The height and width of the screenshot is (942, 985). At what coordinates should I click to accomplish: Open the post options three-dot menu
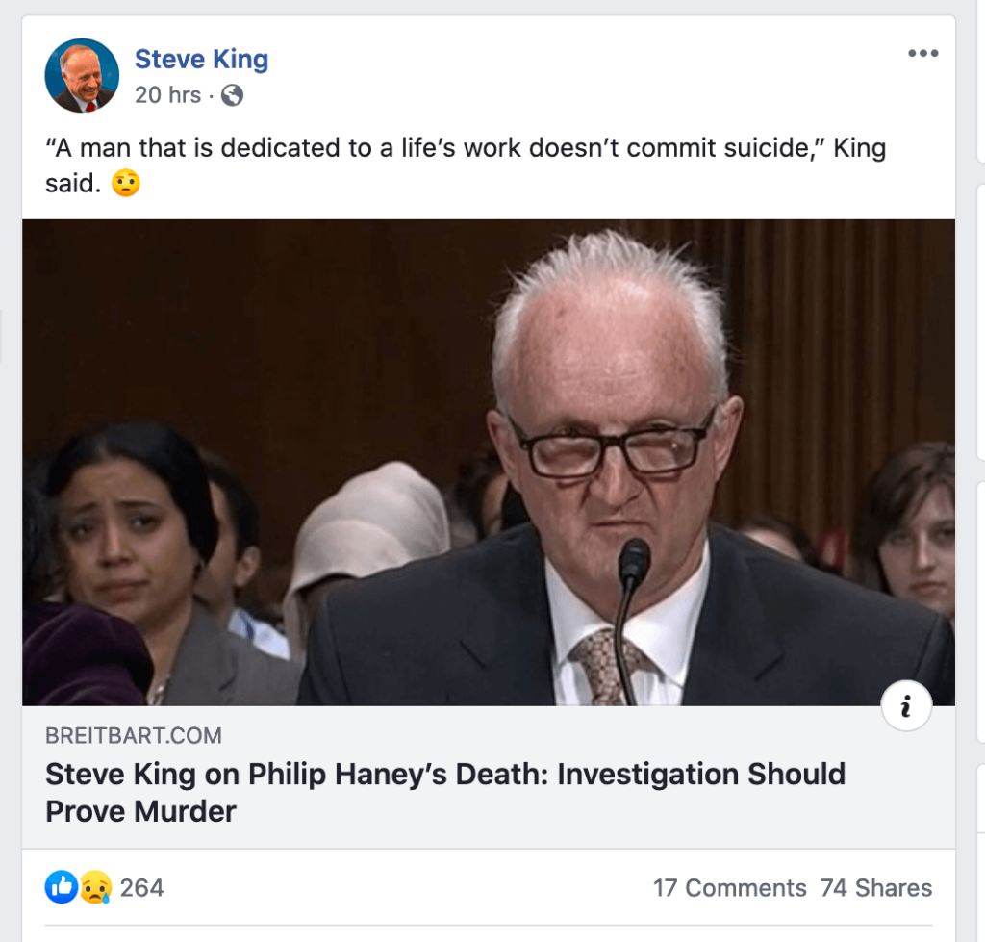922,54
